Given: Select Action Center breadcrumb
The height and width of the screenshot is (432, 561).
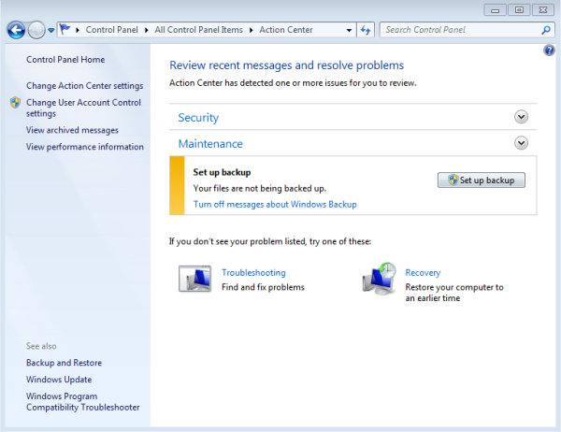Looking at the screenshot, I should (286, 30).
